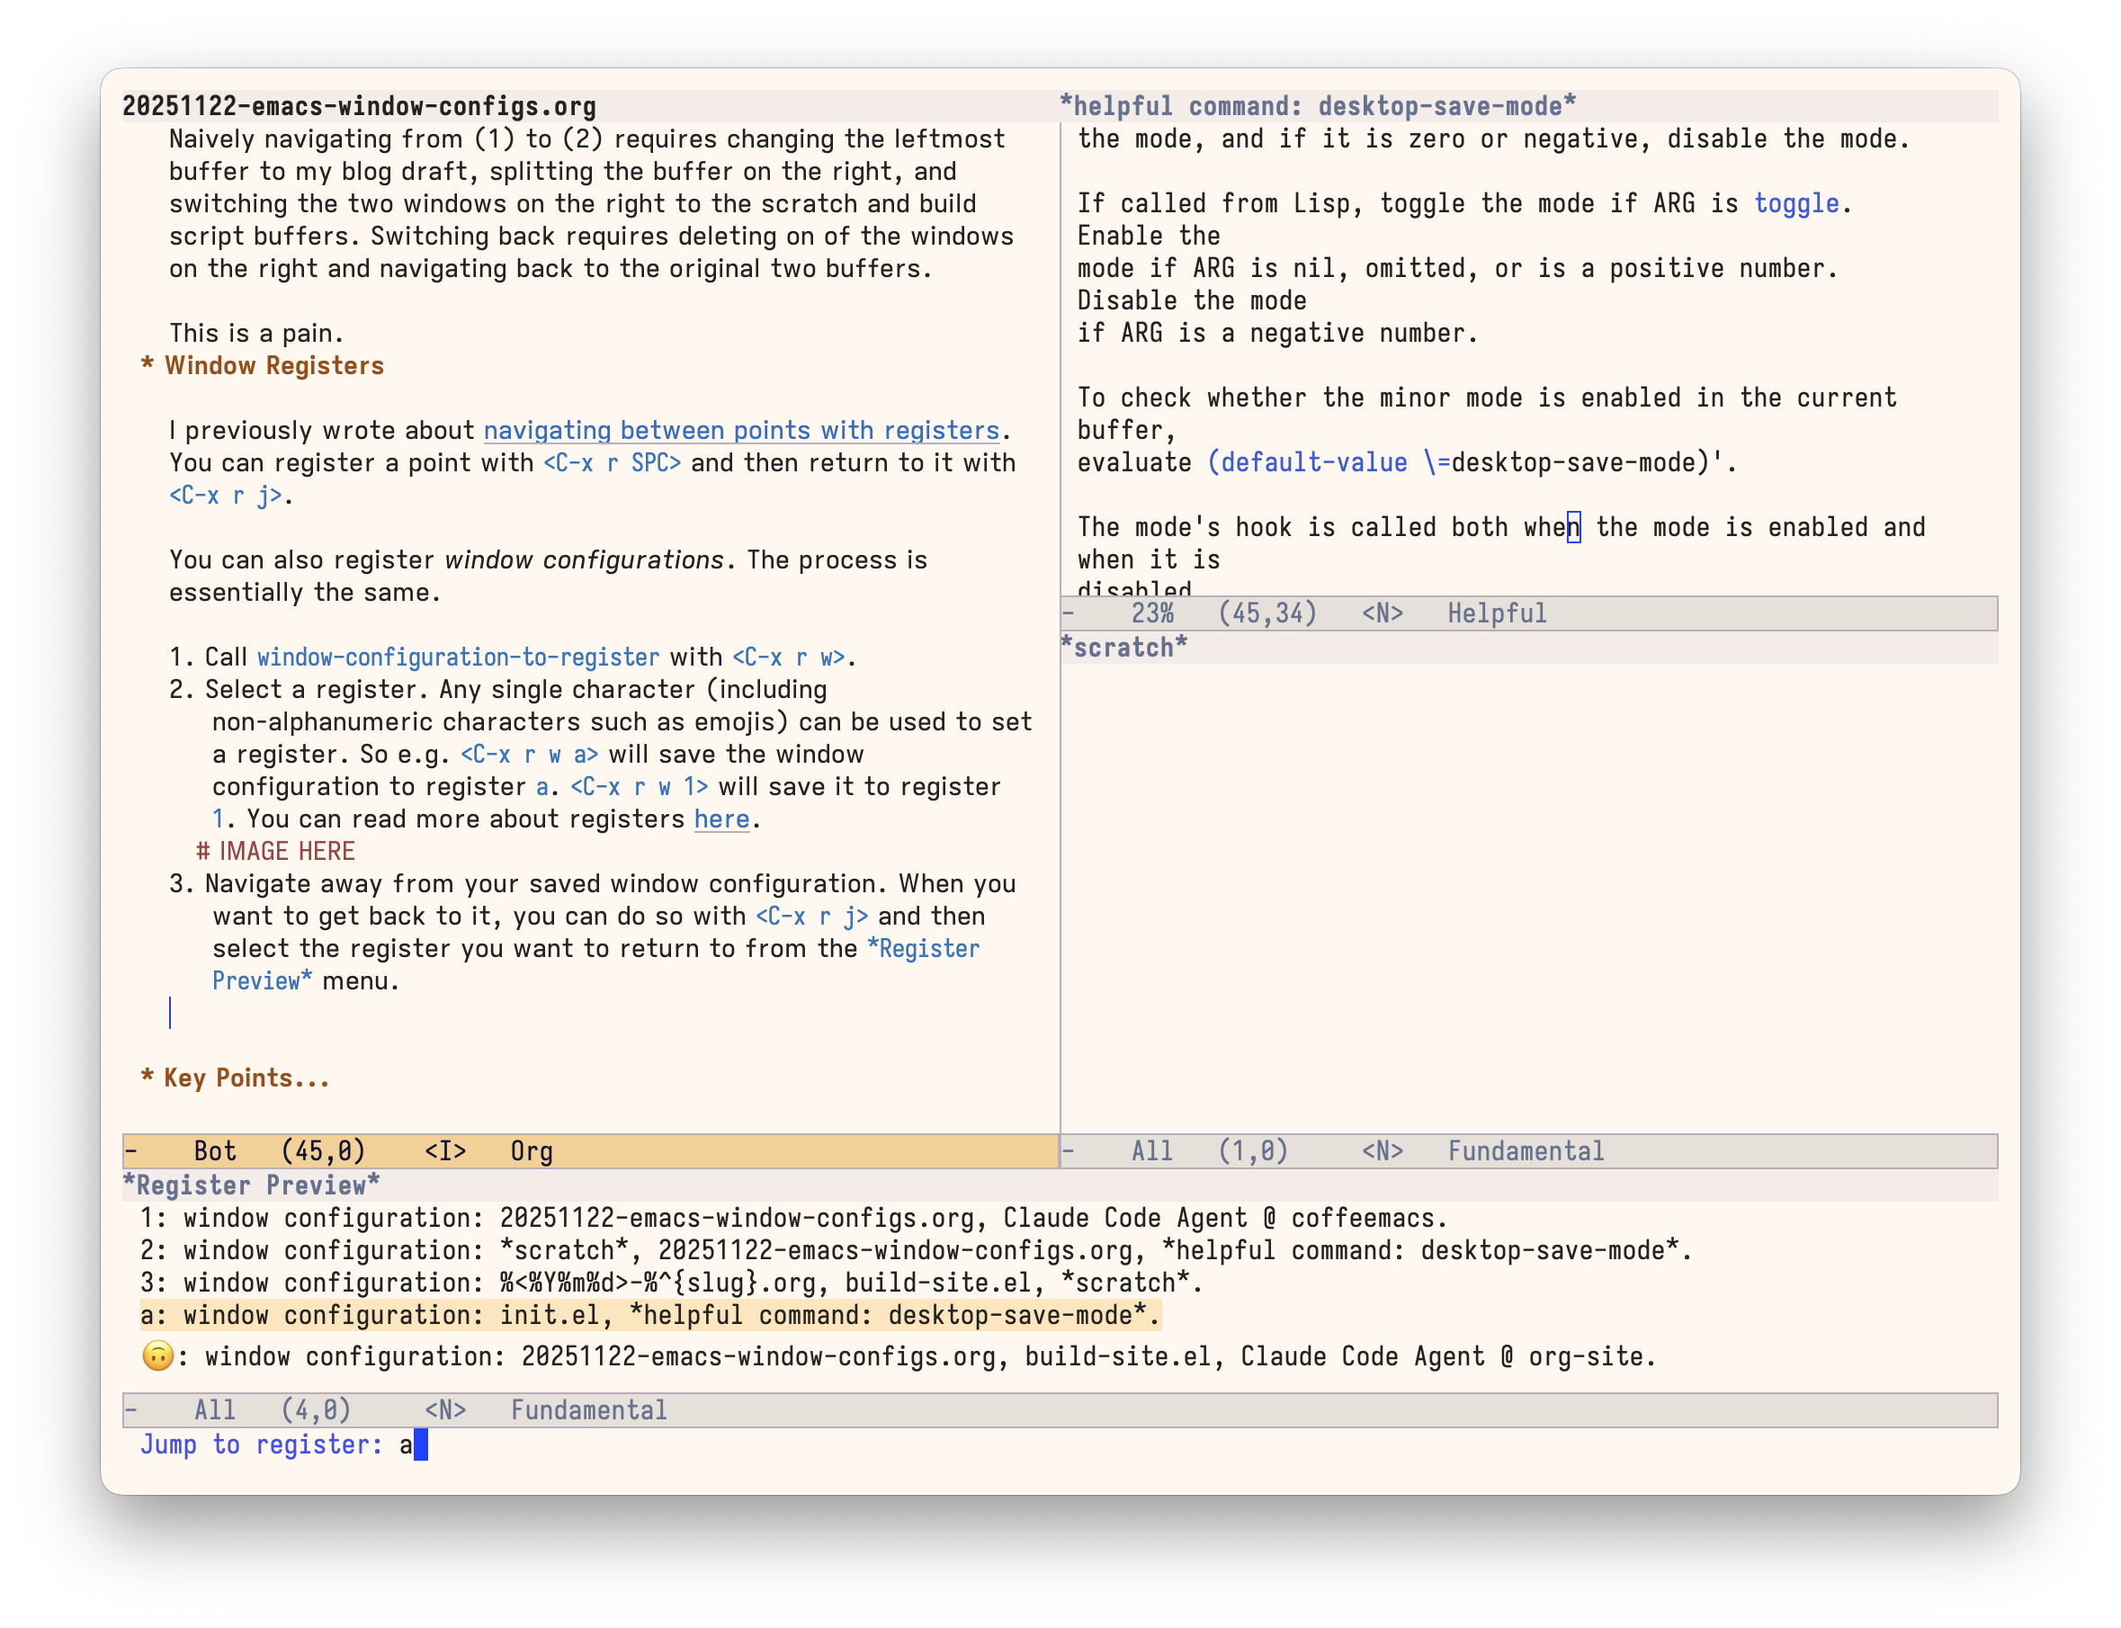Click the All indicator in Register Preview mode line
The width and height of the screenshot is (2121, 1628).
point(215,1410)
